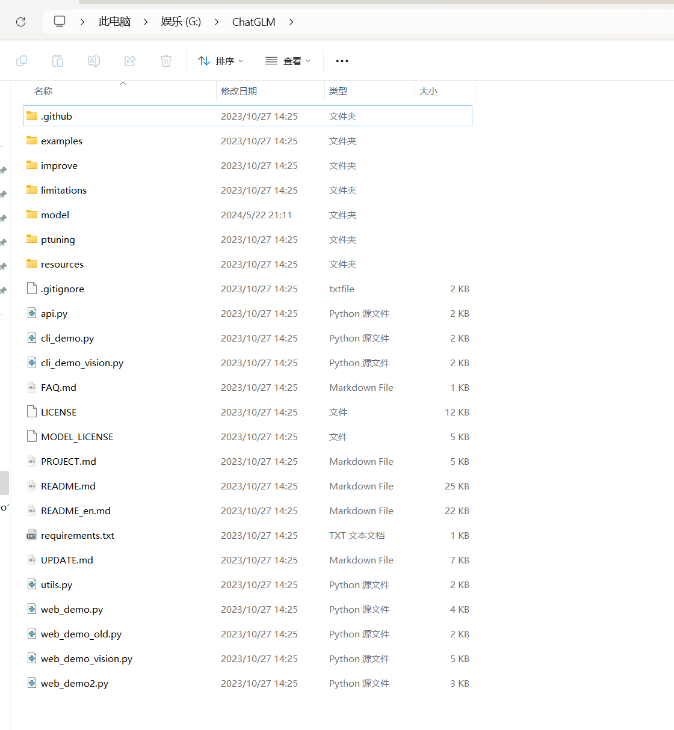674x730 pixels.
Task: Click the Paste icon in the toolbar
Action: coord(58,61)
